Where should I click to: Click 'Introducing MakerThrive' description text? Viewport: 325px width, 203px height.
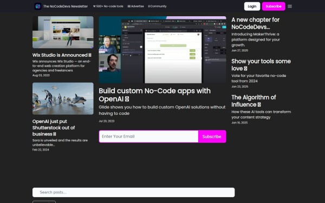coord(256,40)
